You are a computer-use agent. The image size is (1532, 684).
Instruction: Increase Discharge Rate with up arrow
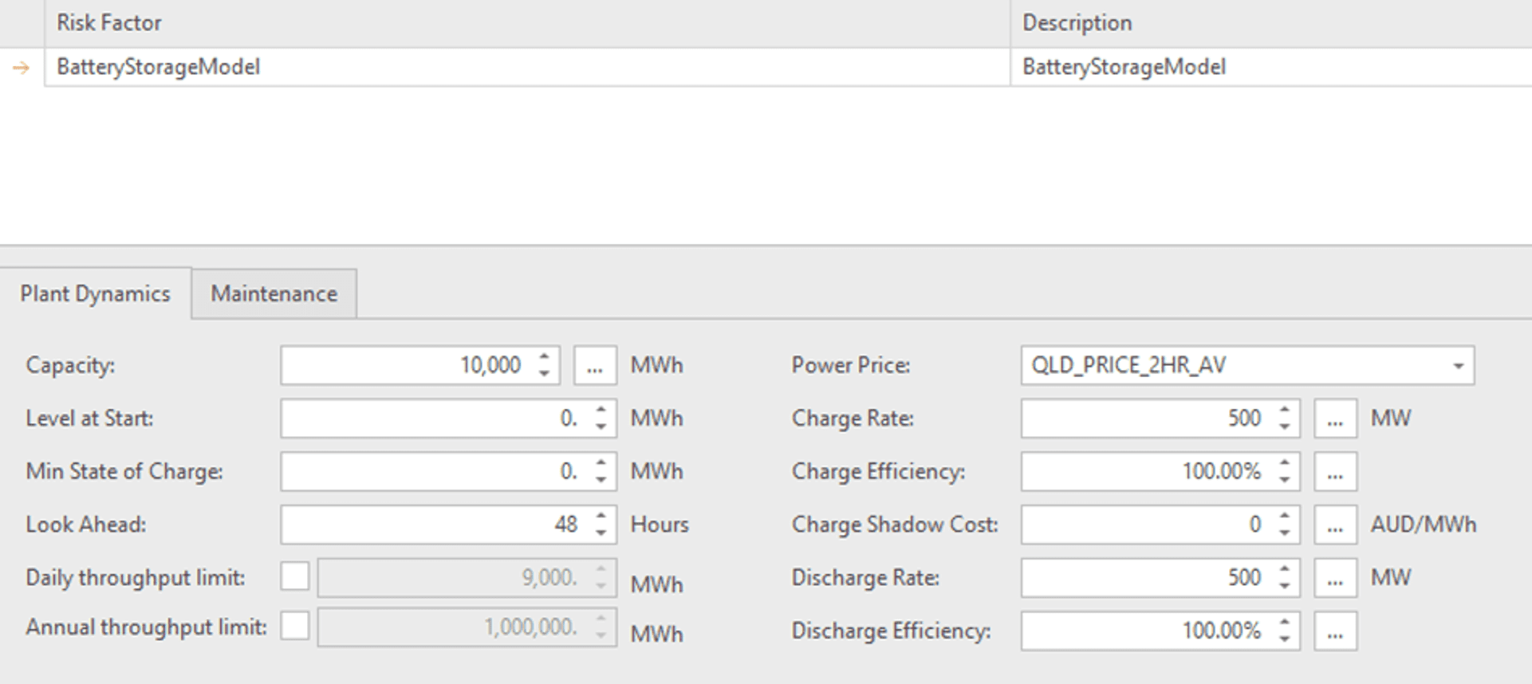click(1285, 569)
